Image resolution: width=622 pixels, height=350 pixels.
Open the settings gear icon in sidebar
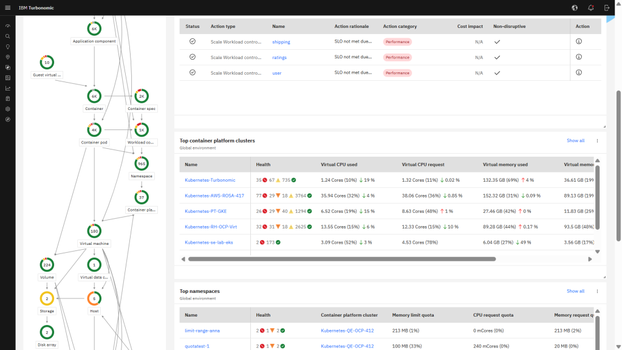click(7, 109)
